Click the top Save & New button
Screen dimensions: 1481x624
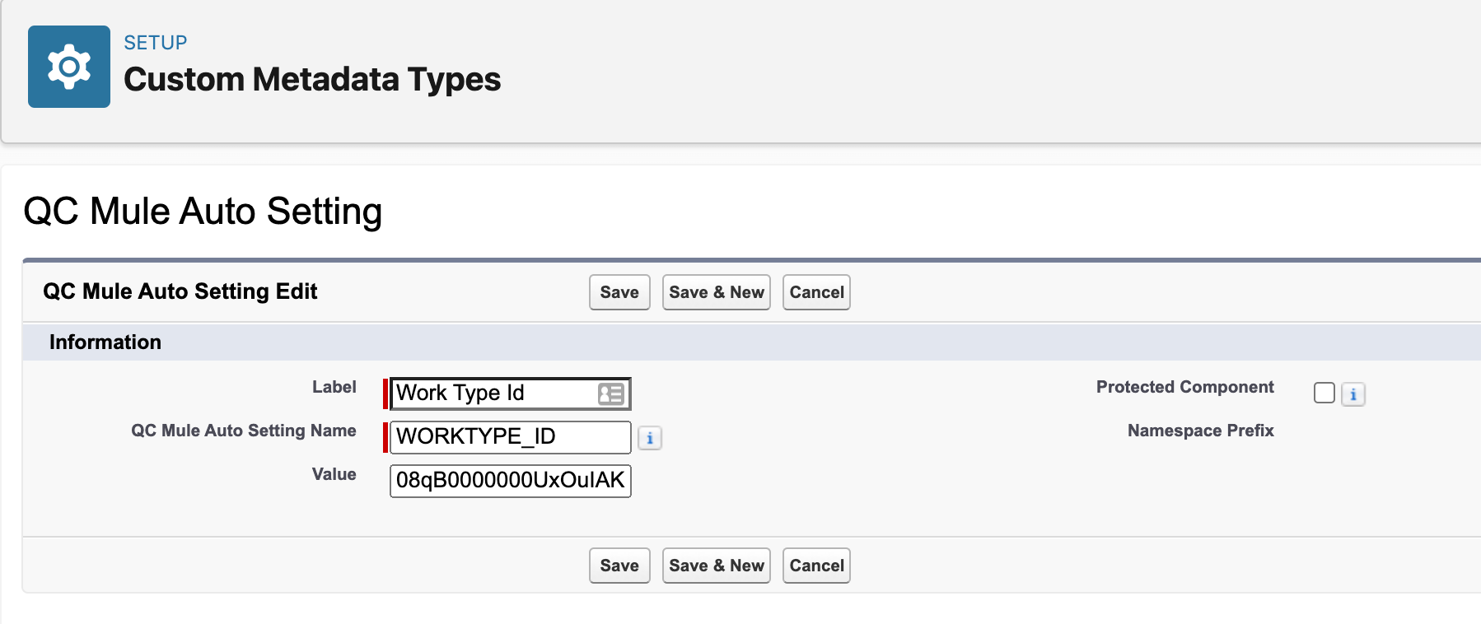tap(716, 292)
